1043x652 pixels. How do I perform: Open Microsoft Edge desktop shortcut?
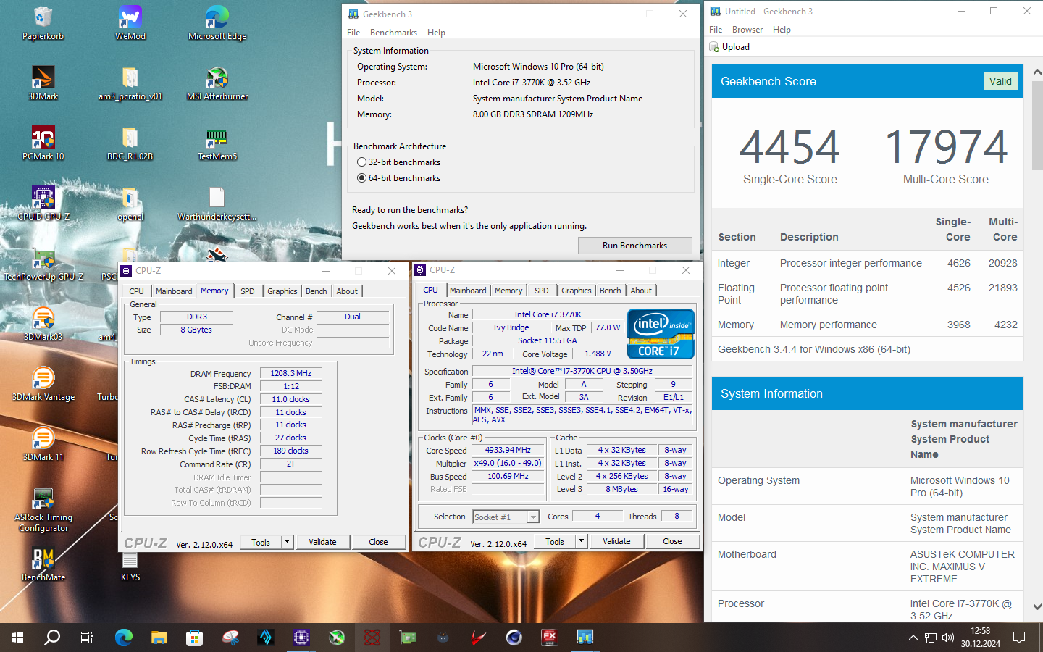point(217,23)
